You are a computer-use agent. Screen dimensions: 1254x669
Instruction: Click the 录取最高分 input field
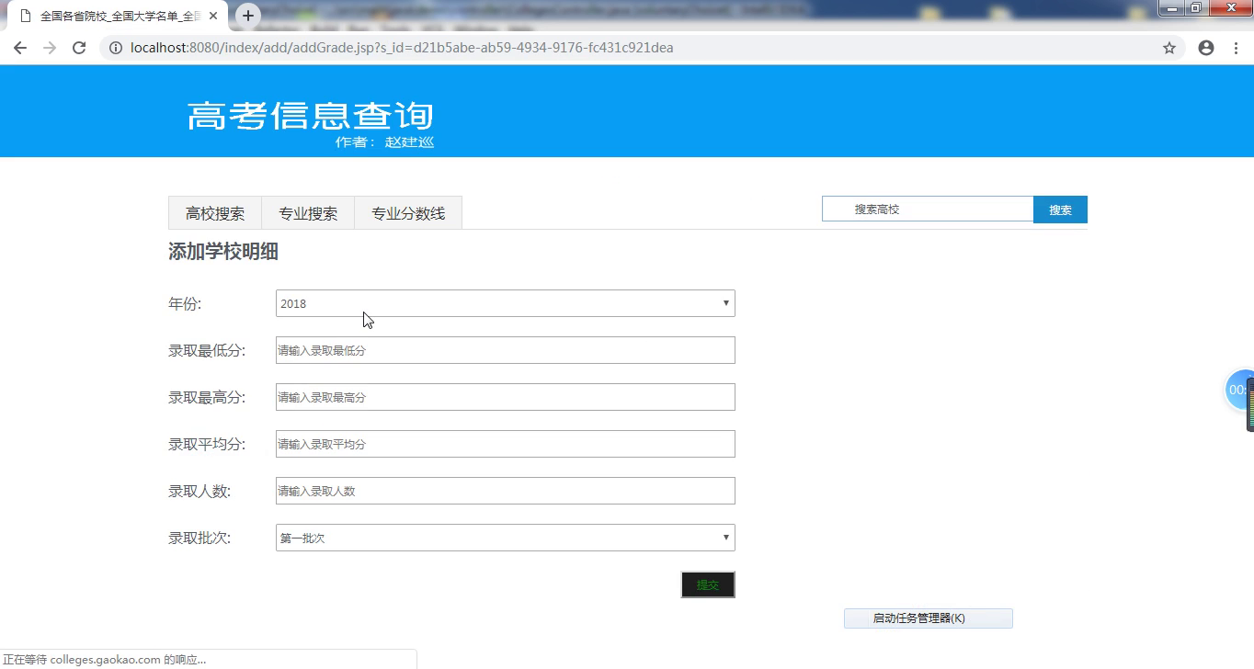(506, 397)
